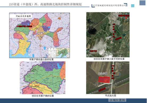Click the red dot beside 羊圈子镇人民政府
This screenshot has height=103, width=147.
[x=17, y=26]
